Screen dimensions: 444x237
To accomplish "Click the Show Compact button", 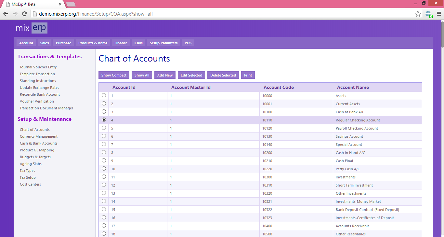I will pyautogui.click(x=114, y=75).
